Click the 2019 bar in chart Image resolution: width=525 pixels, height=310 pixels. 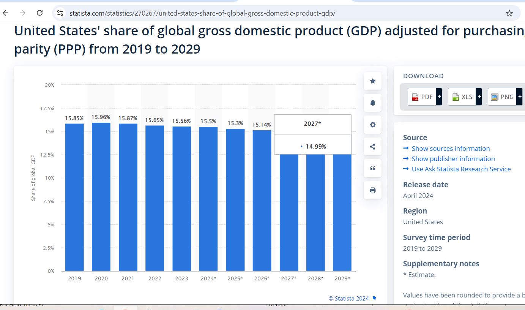pyautogui.click(x=74, y=198)
